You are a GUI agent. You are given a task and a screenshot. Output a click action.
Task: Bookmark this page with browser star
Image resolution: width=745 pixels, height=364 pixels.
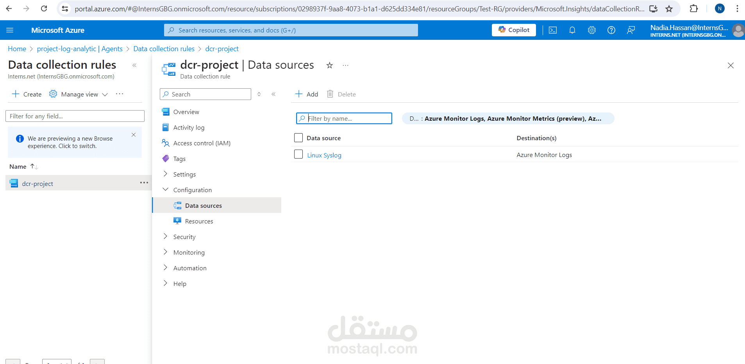click(669, 9)
